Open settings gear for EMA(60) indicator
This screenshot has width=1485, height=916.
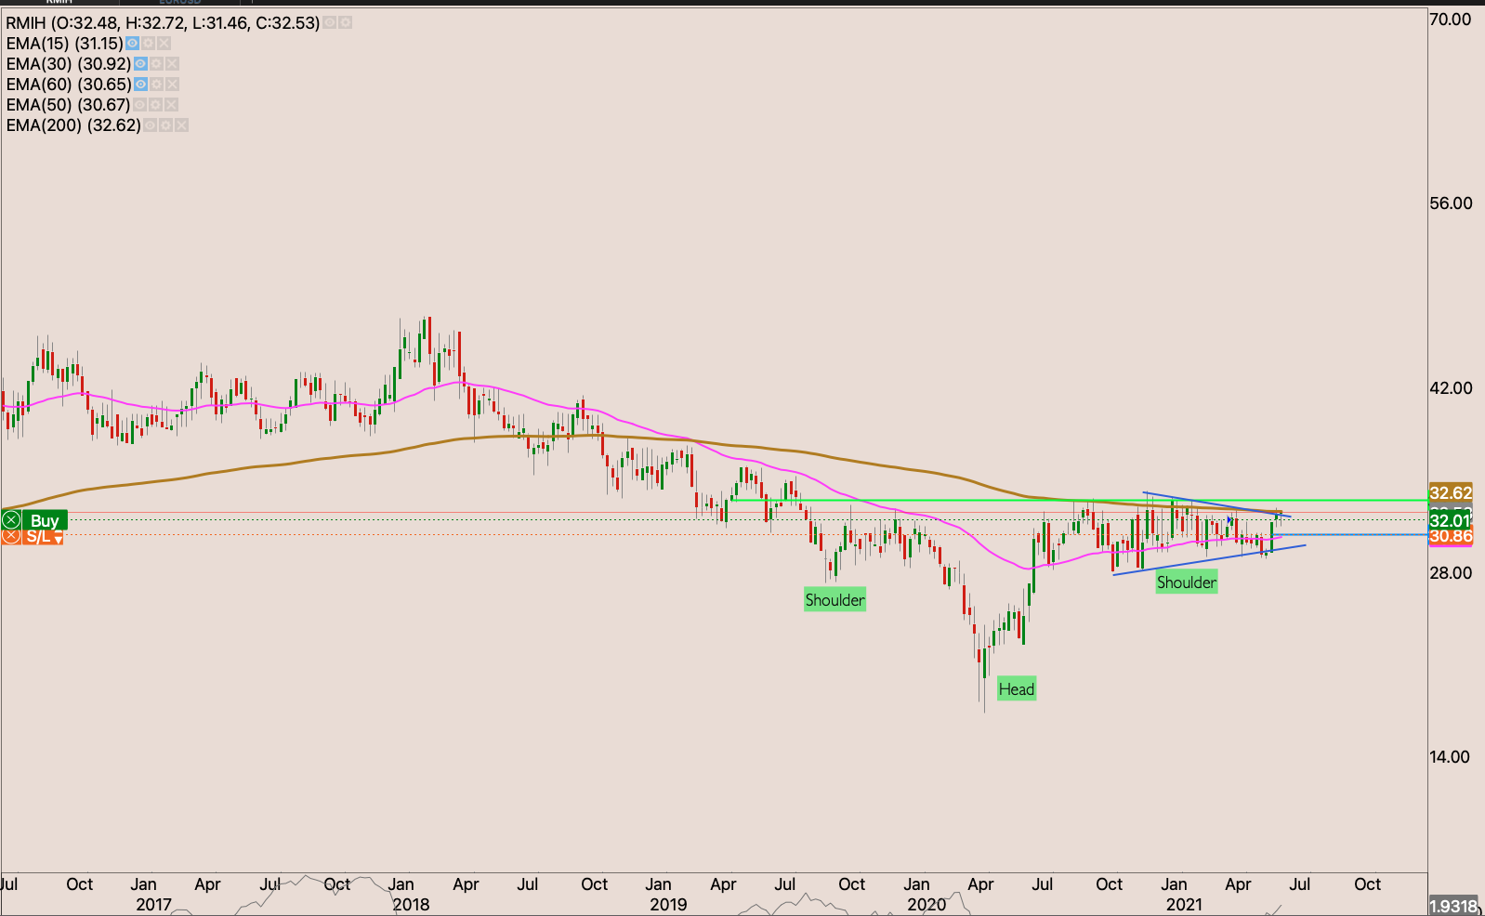157,85
